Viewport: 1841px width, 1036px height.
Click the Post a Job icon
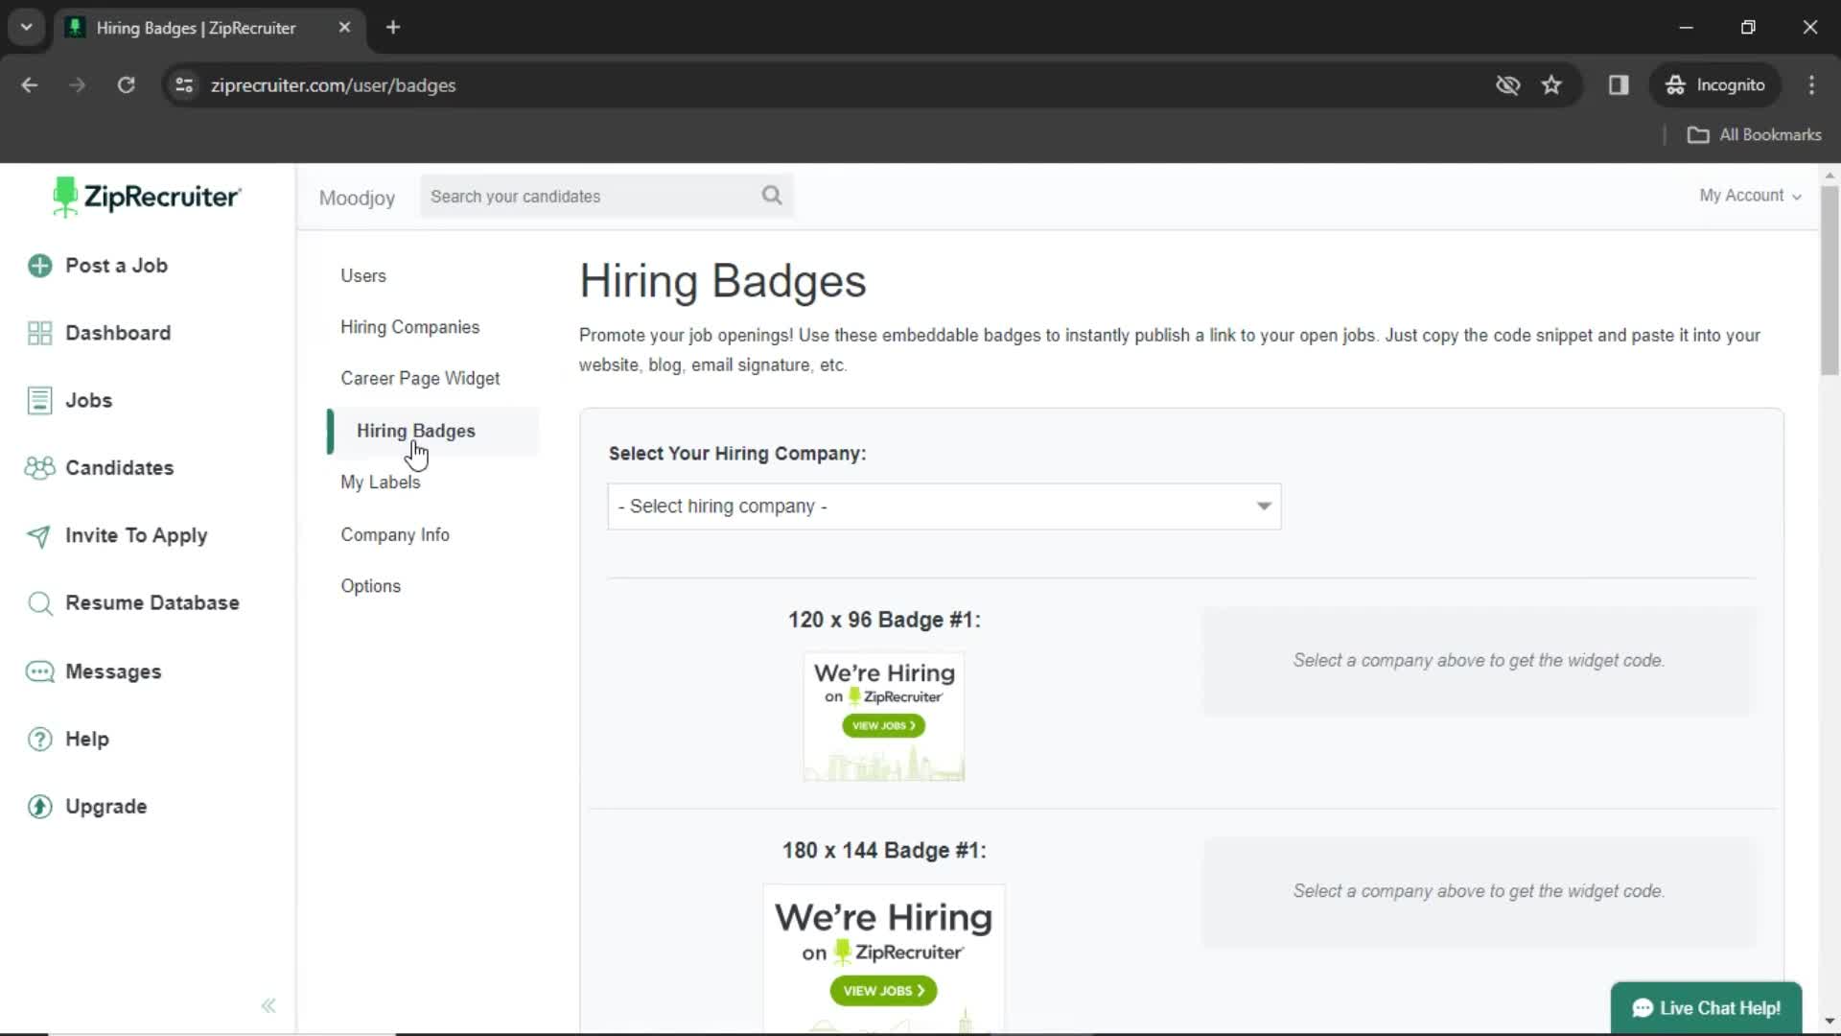[x=39, y=266]
